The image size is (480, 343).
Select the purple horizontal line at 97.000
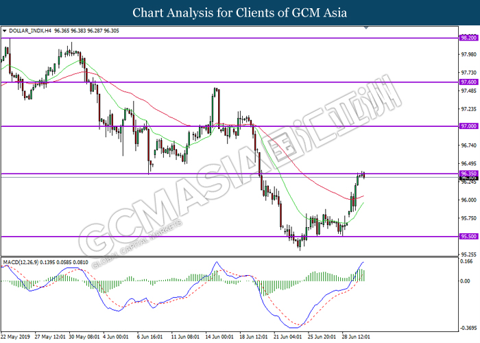230,126
